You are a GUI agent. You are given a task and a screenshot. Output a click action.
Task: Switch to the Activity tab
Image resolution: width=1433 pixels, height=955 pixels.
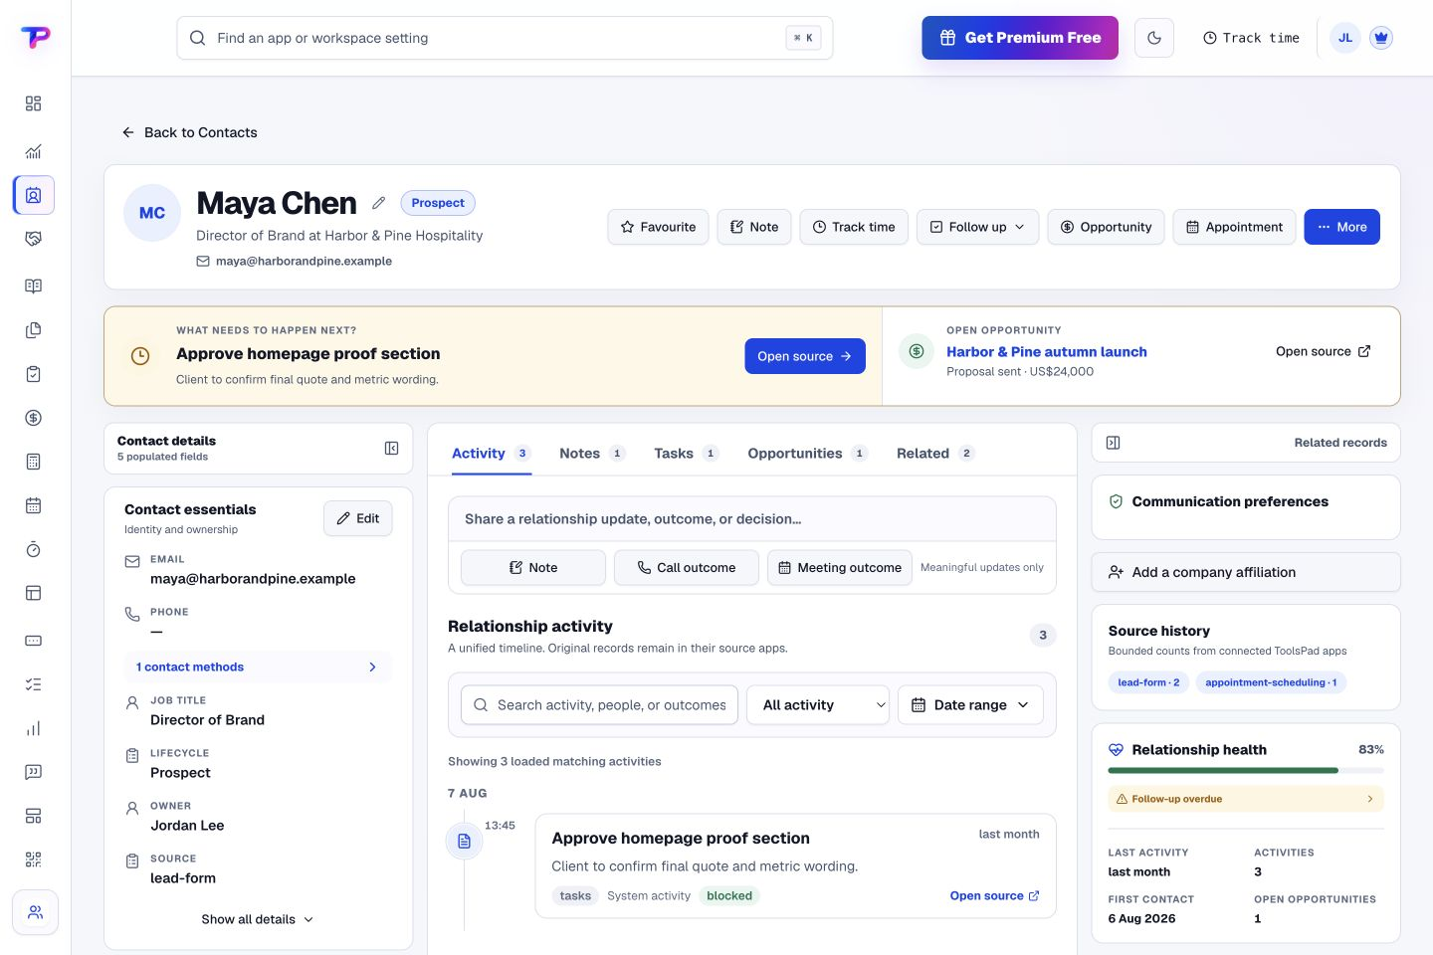click(491, 454)
